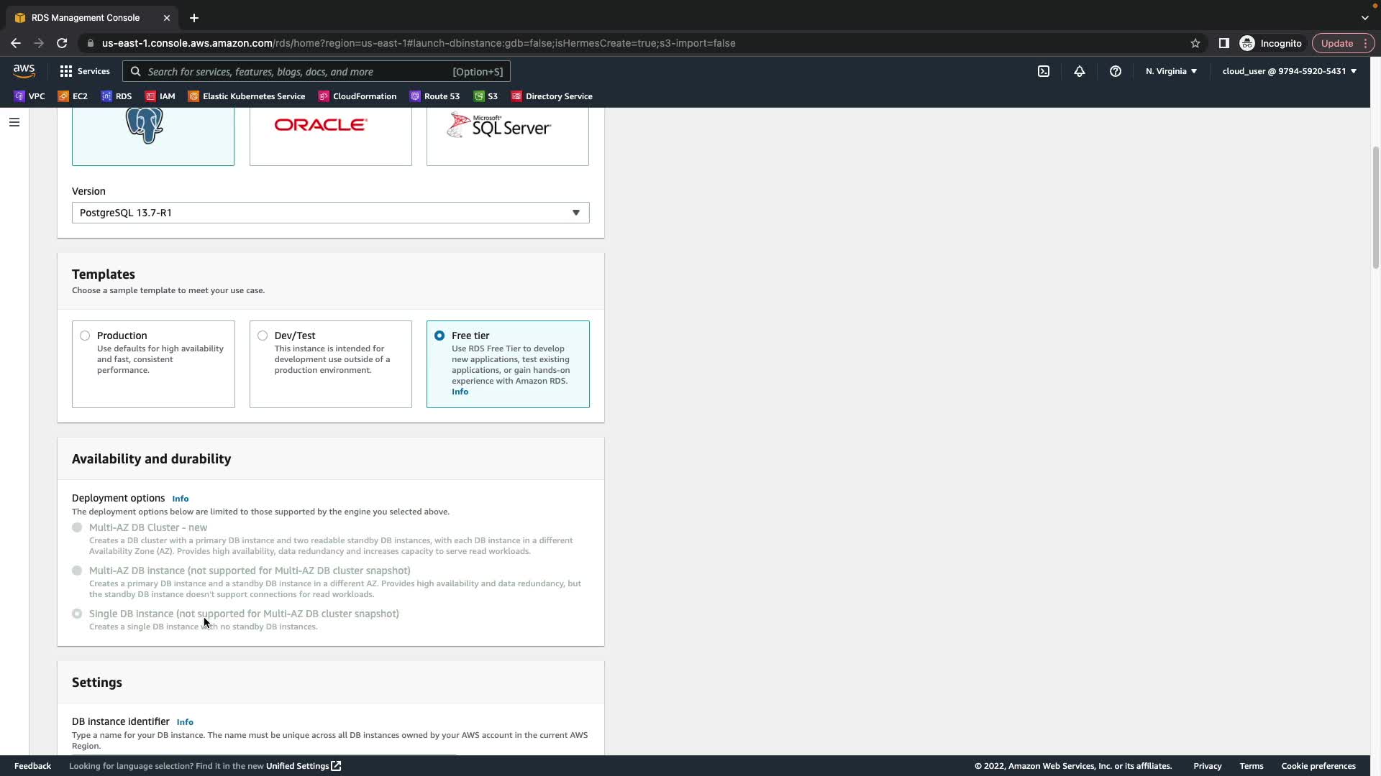Image resolution: width=1381 pixels, height=776 pixels.
Task: Select the PostgreSQL engine tile
Action: (152, 135)
